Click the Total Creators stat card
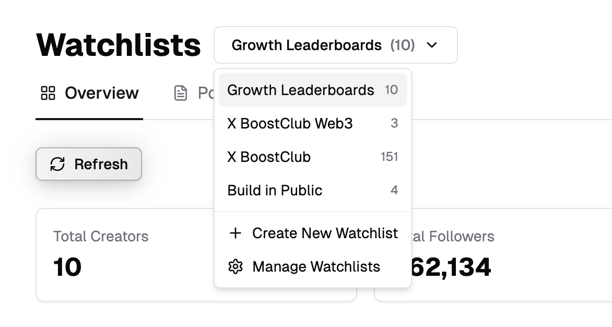 point(125,255)
